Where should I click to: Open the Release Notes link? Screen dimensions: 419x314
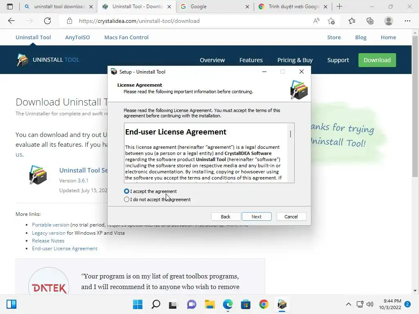48,240
